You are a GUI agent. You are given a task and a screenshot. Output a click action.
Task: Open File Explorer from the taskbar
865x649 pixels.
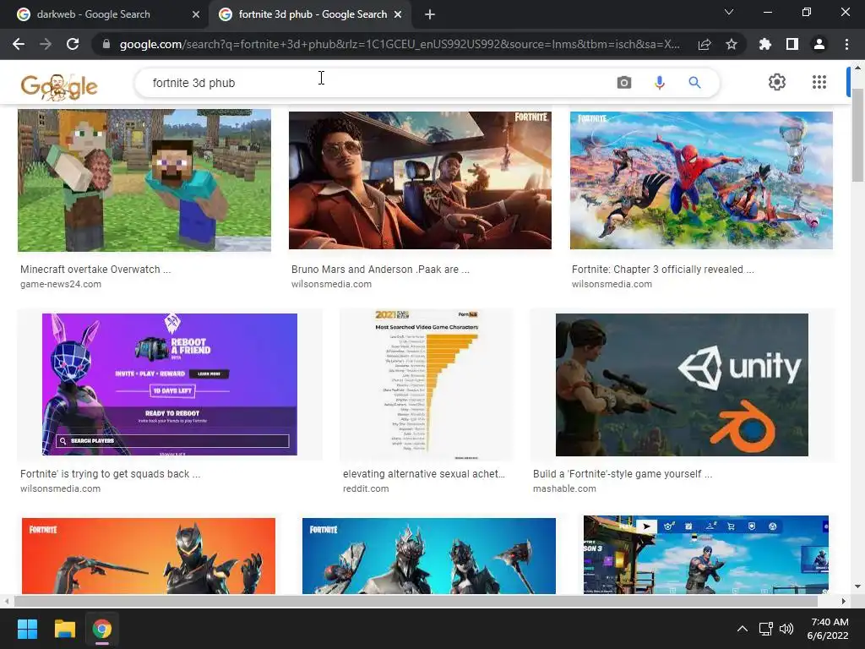tap(64, 629)
